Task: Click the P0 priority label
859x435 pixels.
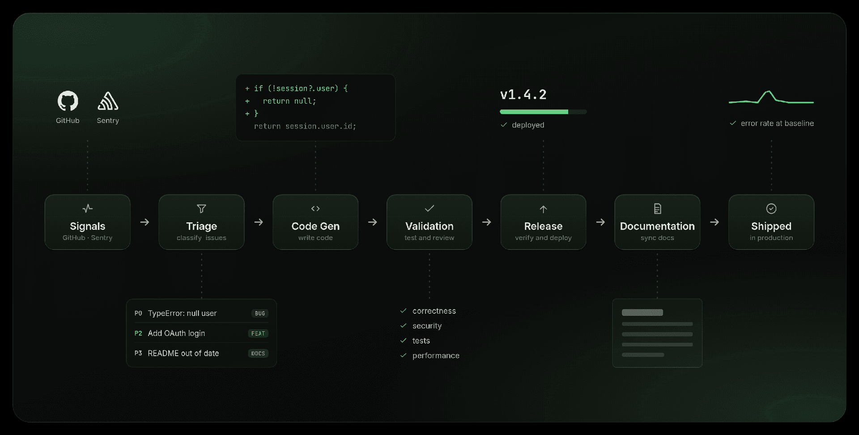Action: [138, 313]
